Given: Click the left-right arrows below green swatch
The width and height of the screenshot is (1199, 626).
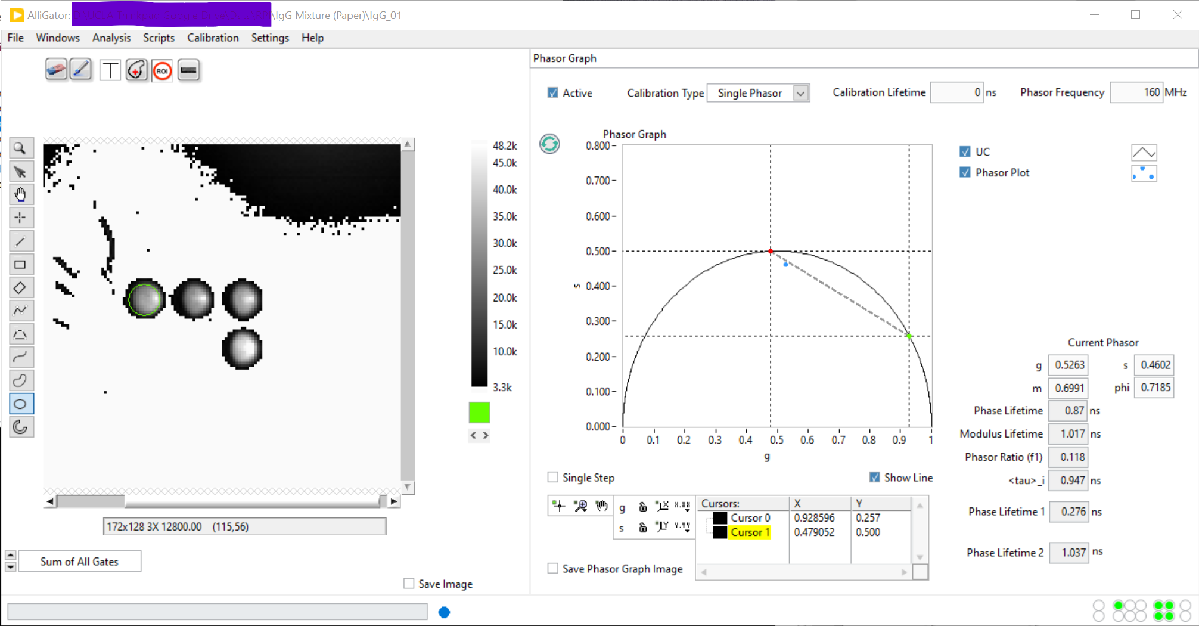Looking at the screenshot, I should (479, 435).
